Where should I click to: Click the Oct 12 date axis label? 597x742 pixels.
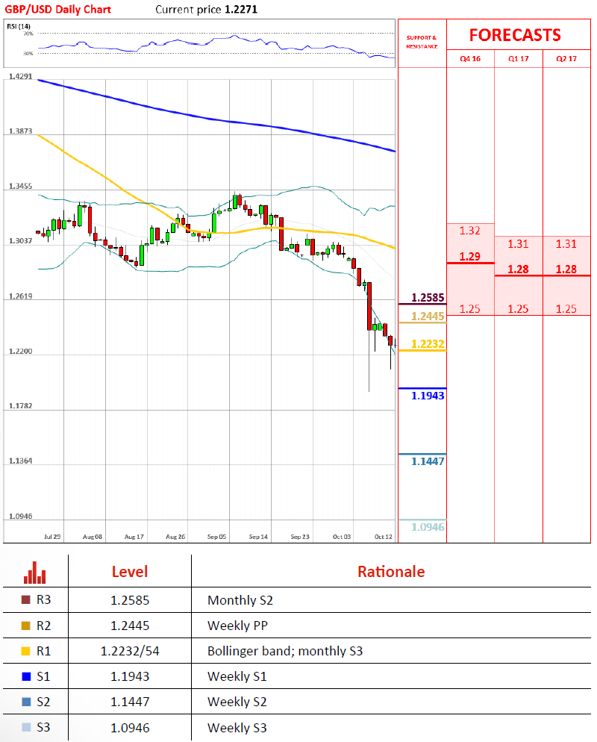383,537
